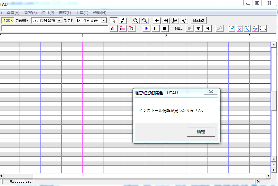Minimize the UTAU main window
The image size is (278, 186).
click(x=248, y=3)
